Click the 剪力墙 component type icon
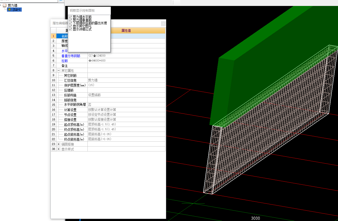 click(5, 5)
